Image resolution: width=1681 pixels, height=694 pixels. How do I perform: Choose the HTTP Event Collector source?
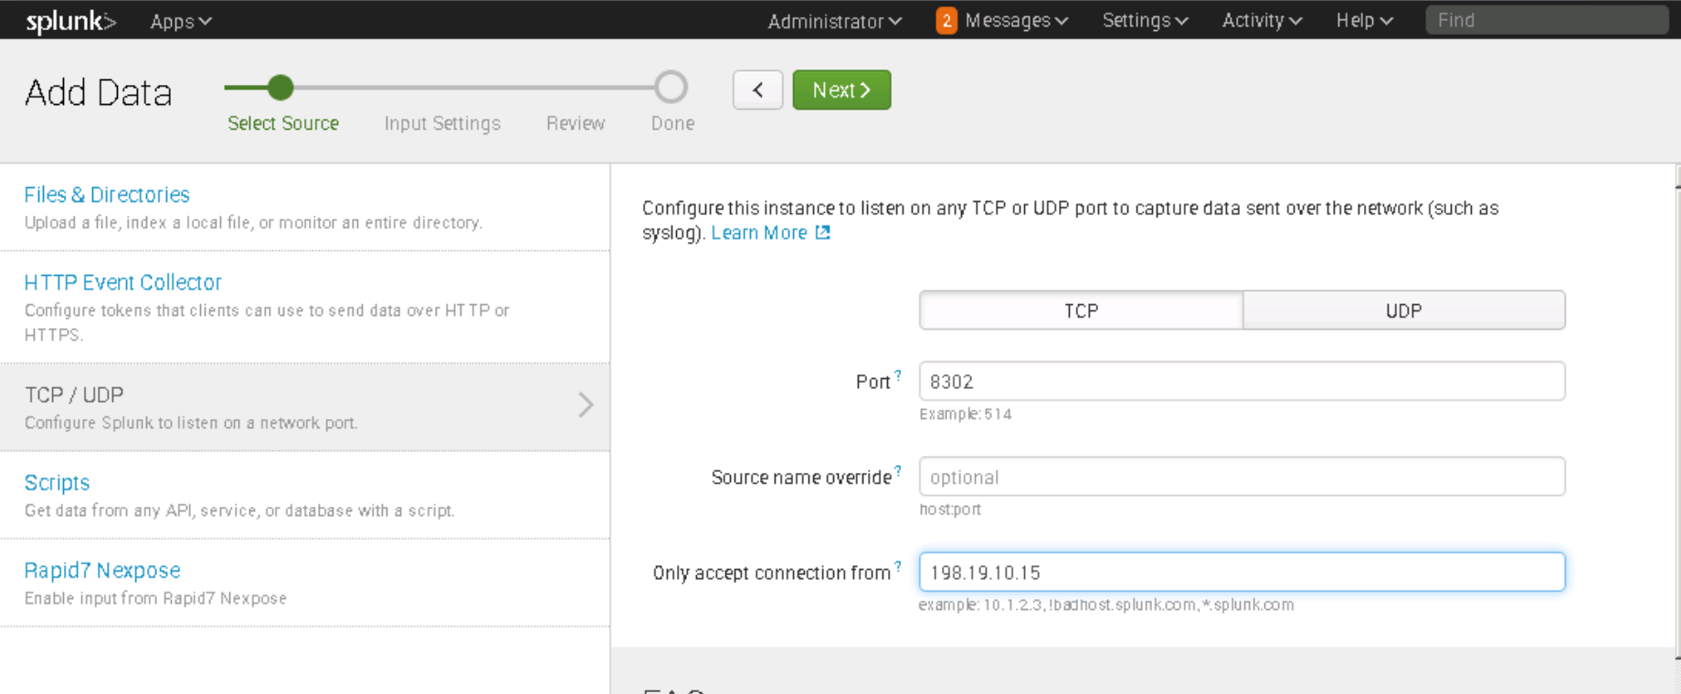[x=122, y=282]
